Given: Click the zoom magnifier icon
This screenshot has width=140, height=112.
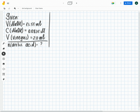Looking at the screenshot, I should [15, 8].
